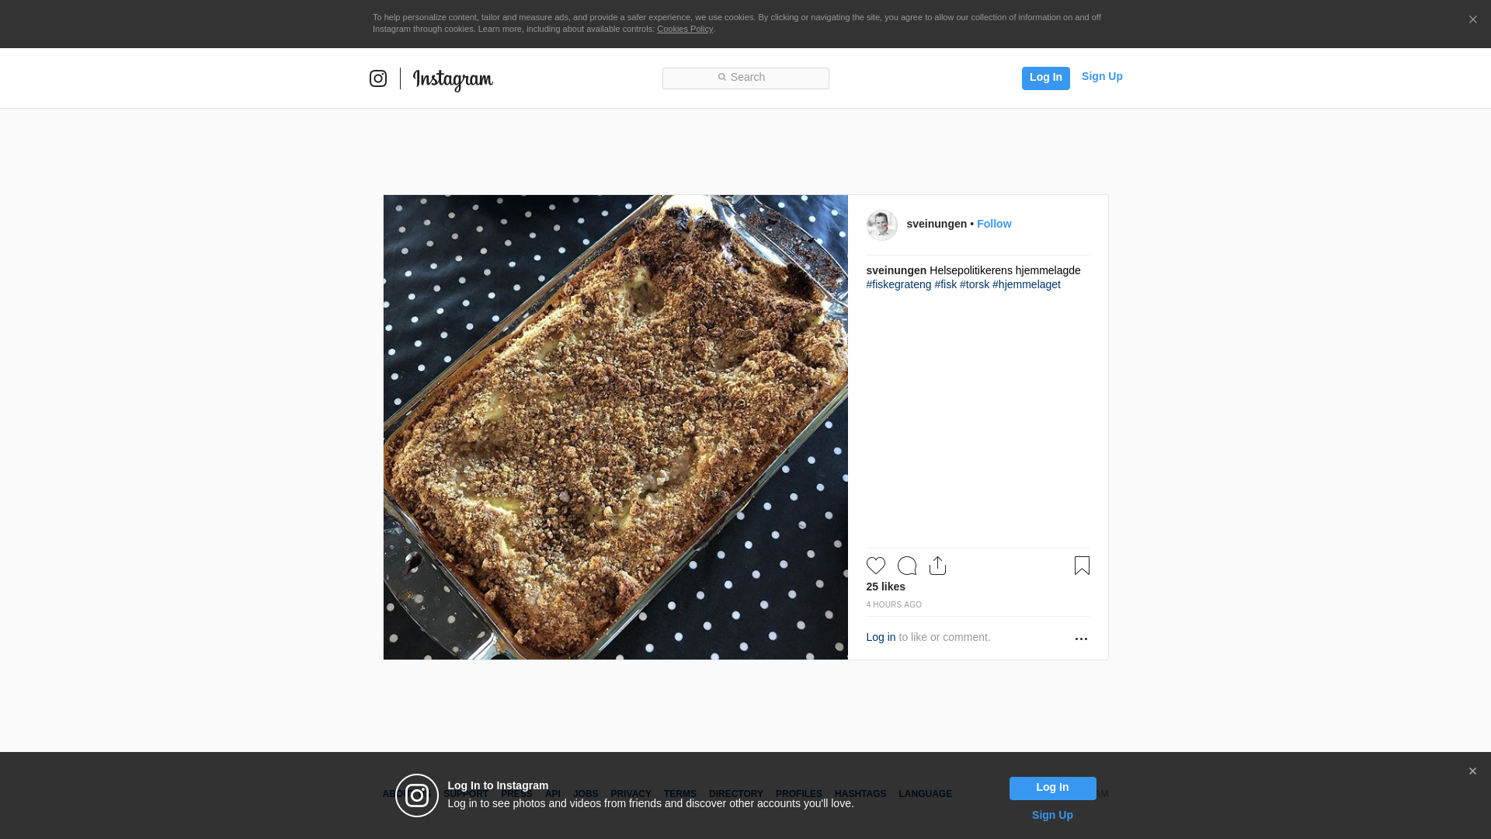This screenshot has width=1491, height=839.
Task: Follow the sveinungen account
Action: [994, 224]
